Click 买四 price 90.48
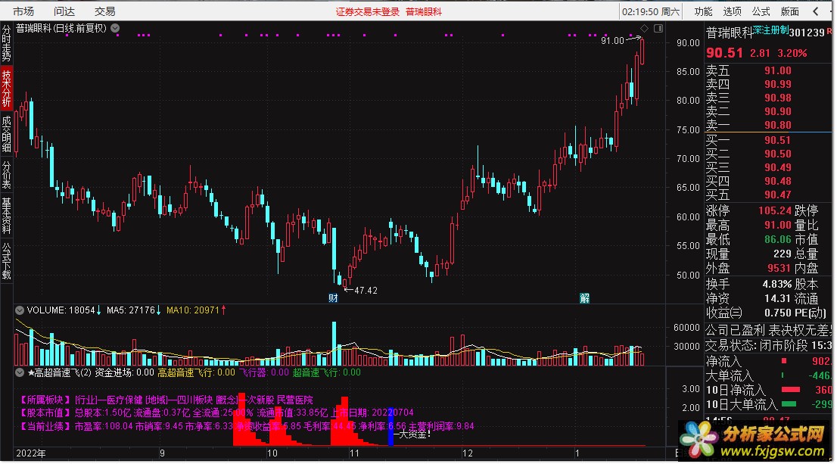Image resolution: width=837 pixels, height=464 pixels. click(x=778, y=181)
